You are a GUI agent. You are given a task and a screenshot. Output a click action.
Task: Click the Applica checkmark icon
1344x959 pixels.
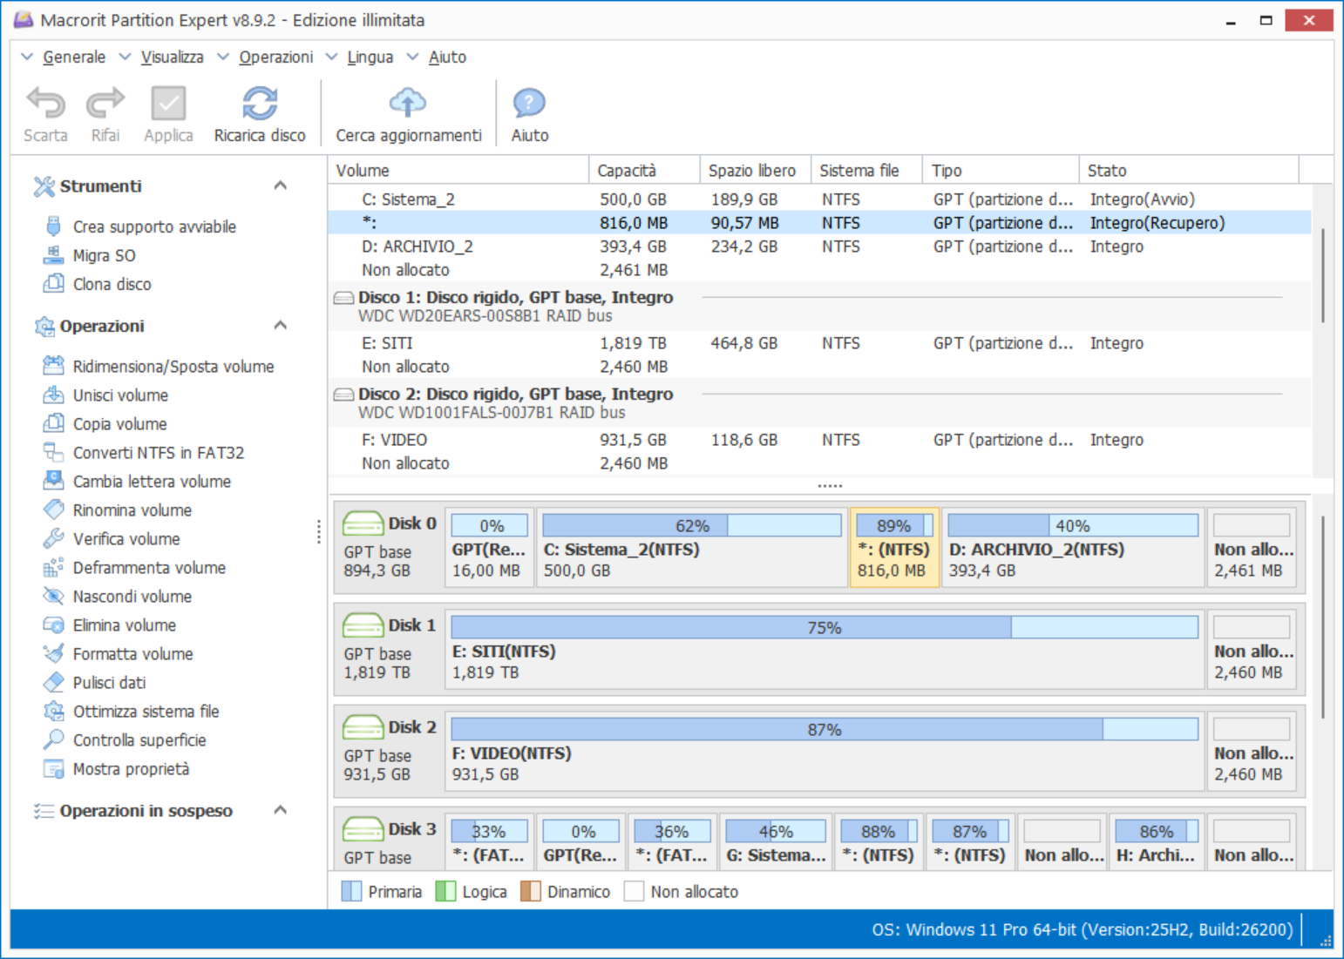pos(168,104)
